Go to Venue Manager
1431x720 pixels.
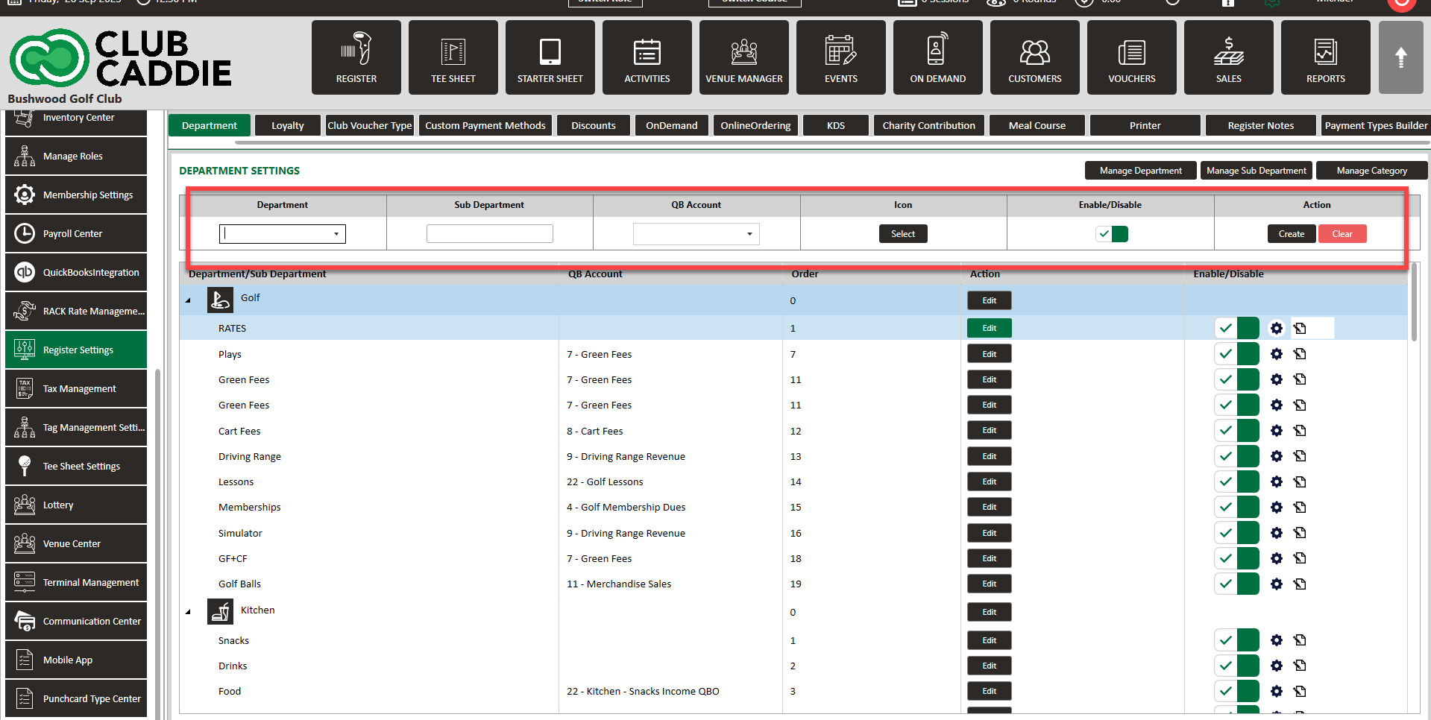pyautogui.click(x=743, y=58)
